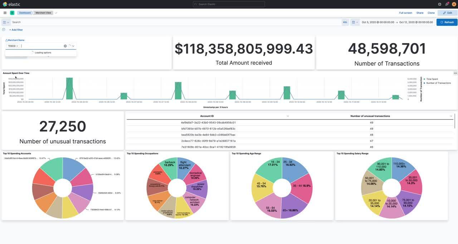Toggle the Number of Transactions legend item

pyautogui.click(x=438, y=83)
